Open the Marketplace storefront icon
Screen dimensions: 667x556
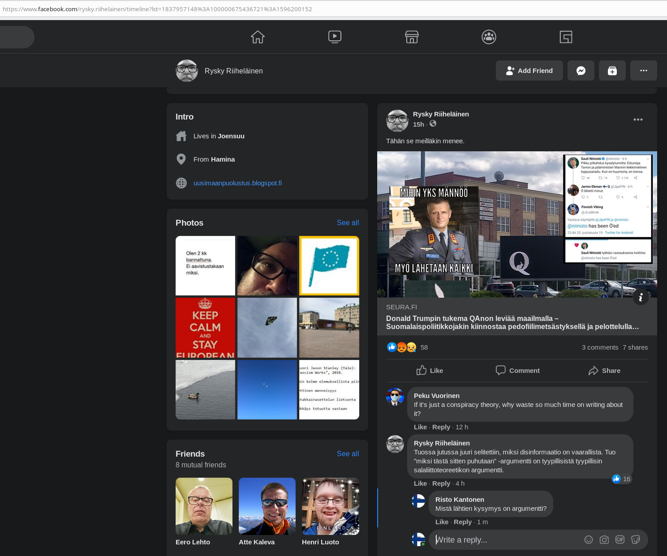412,37
